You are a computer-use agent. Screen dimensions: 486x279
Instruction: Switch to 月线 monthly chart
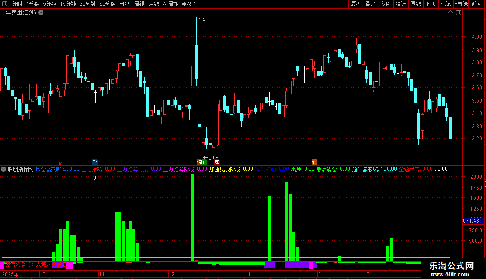pos(154,4)
